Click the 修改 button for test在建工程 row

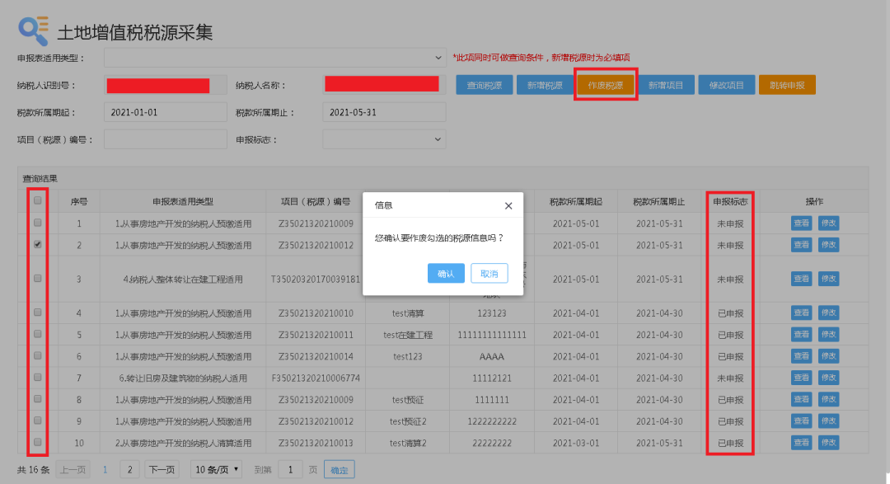tap(828, 334)
